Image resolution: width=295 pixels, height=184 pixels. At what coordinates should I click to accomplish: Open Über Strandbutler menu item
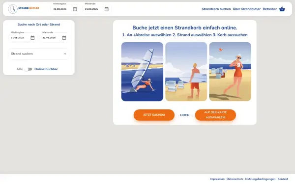click(247, 9)
